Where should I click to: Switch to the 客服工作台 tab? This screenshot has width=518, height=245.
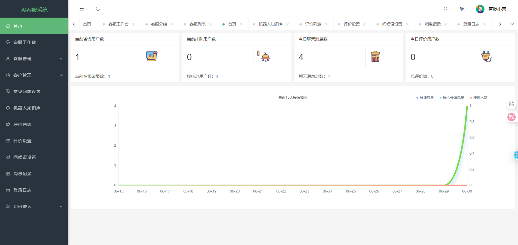119,24
